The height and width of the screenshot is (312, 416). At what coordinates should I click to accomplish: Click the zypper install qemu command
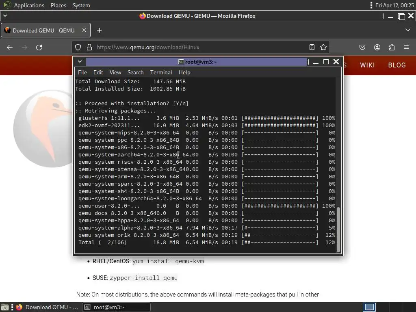143,278
